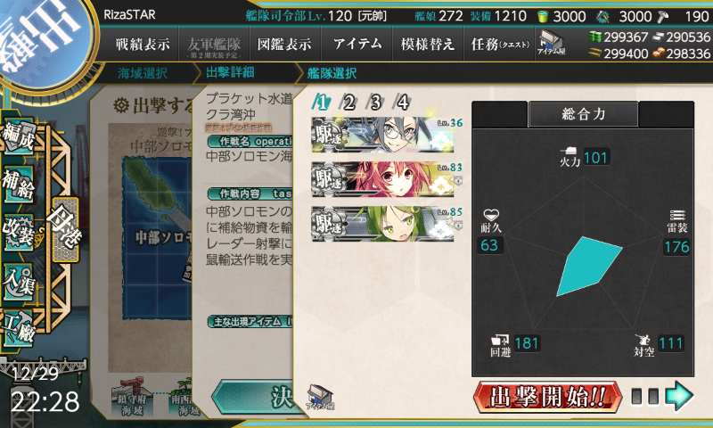Select fleet number 2

coord(348,103)
